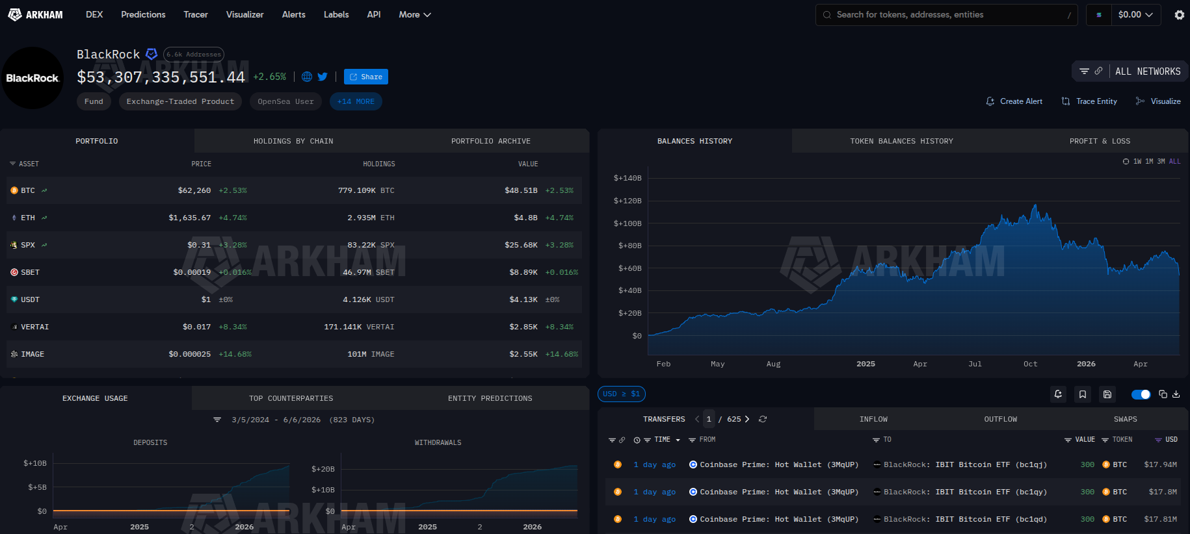1190x534 pixels.
Task: Toggle the blue switch above transfers
Action: coord(1141,394)
